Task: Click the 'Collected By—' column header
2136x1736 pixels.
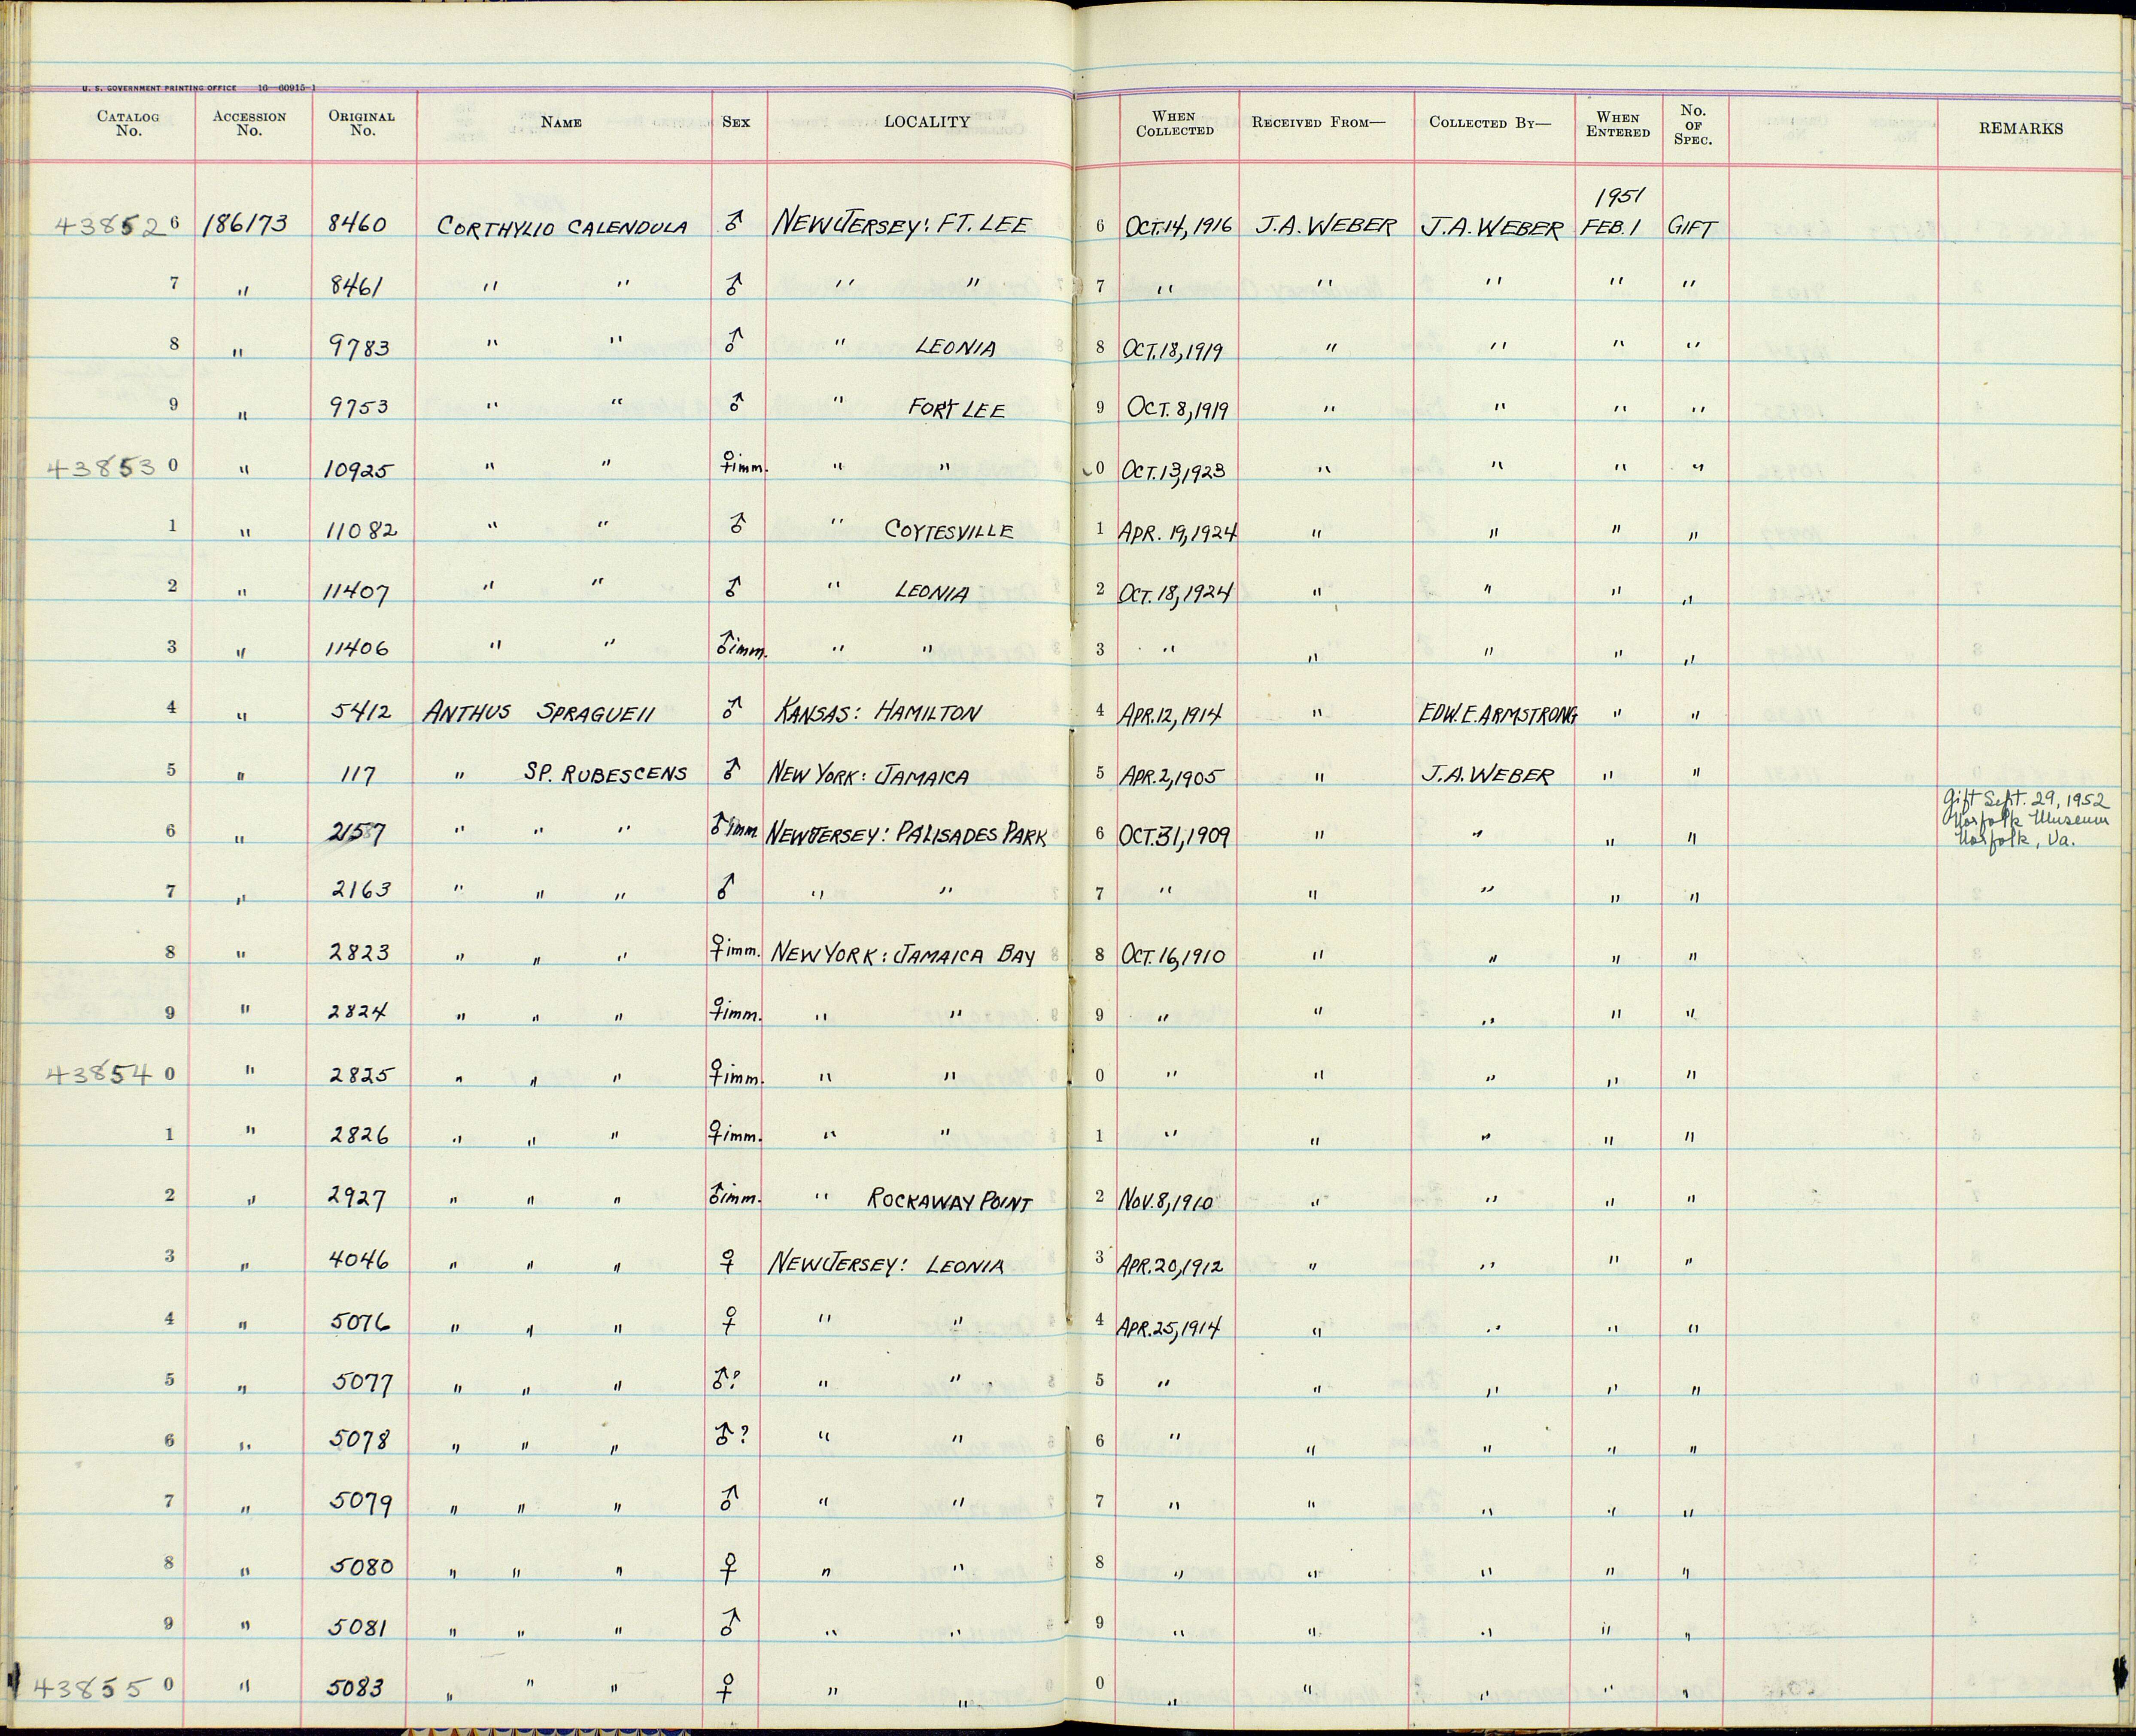Action: point(1490,123)
